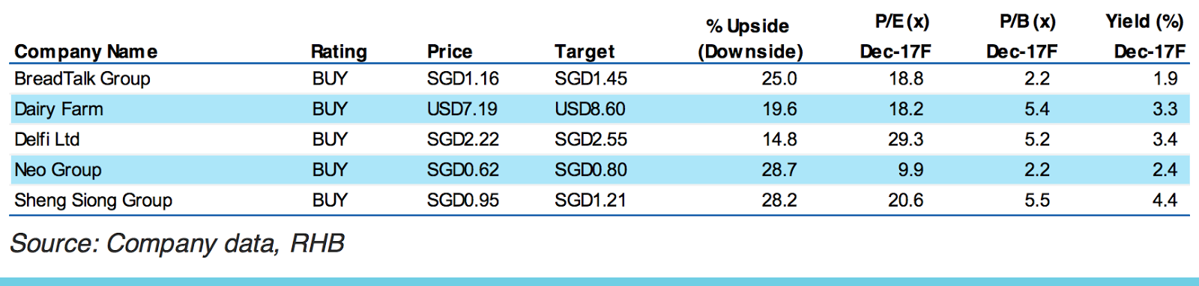Select the Rating column header

[x=339, y=52]
